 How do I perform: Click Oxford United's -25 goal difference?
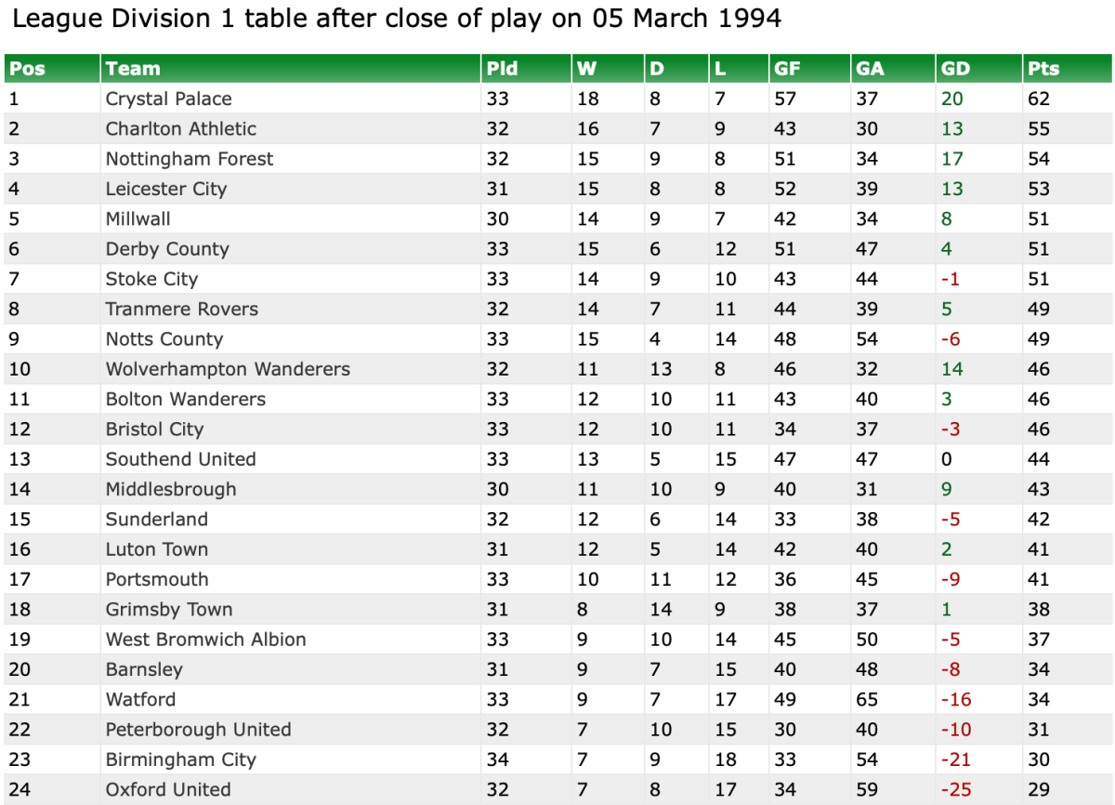click(956, 789)
